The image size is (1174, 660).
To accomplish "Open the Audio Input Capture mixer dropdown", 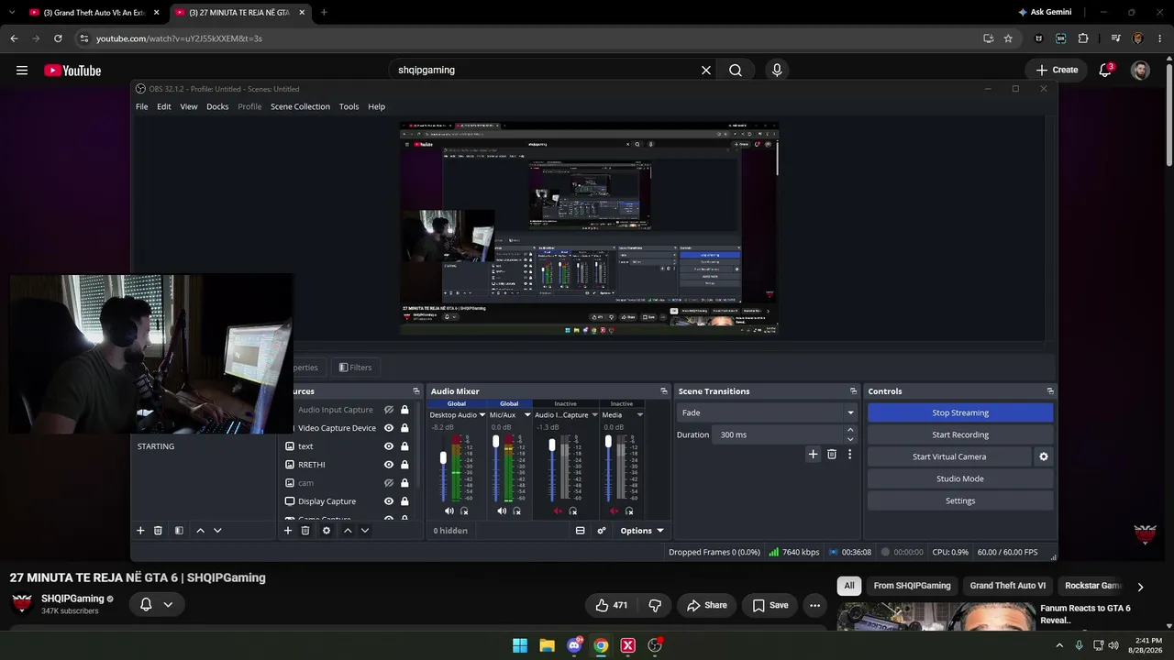I will coord(594,415).
